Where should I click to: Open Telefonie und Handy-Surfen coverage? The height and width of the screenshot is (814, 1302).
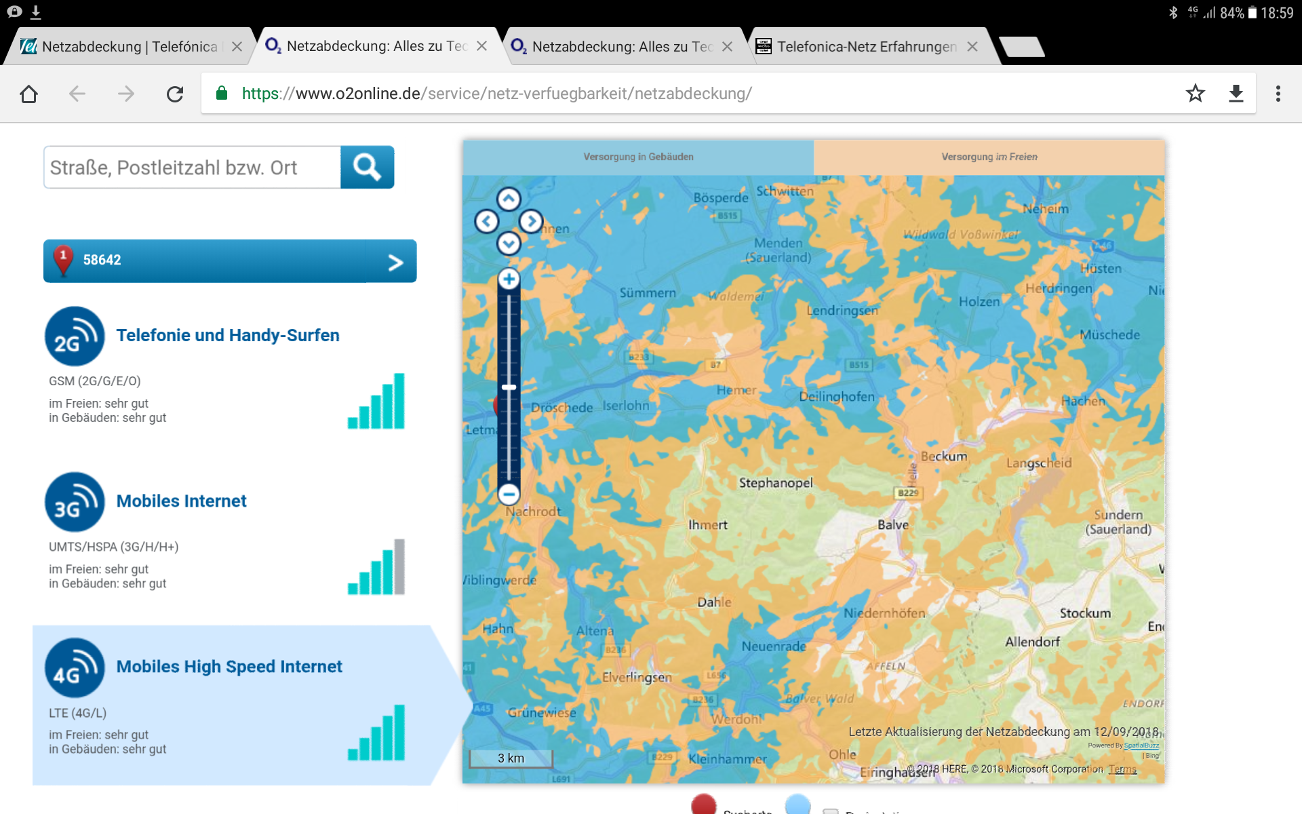pyautogui.click(x=228, y=335)
